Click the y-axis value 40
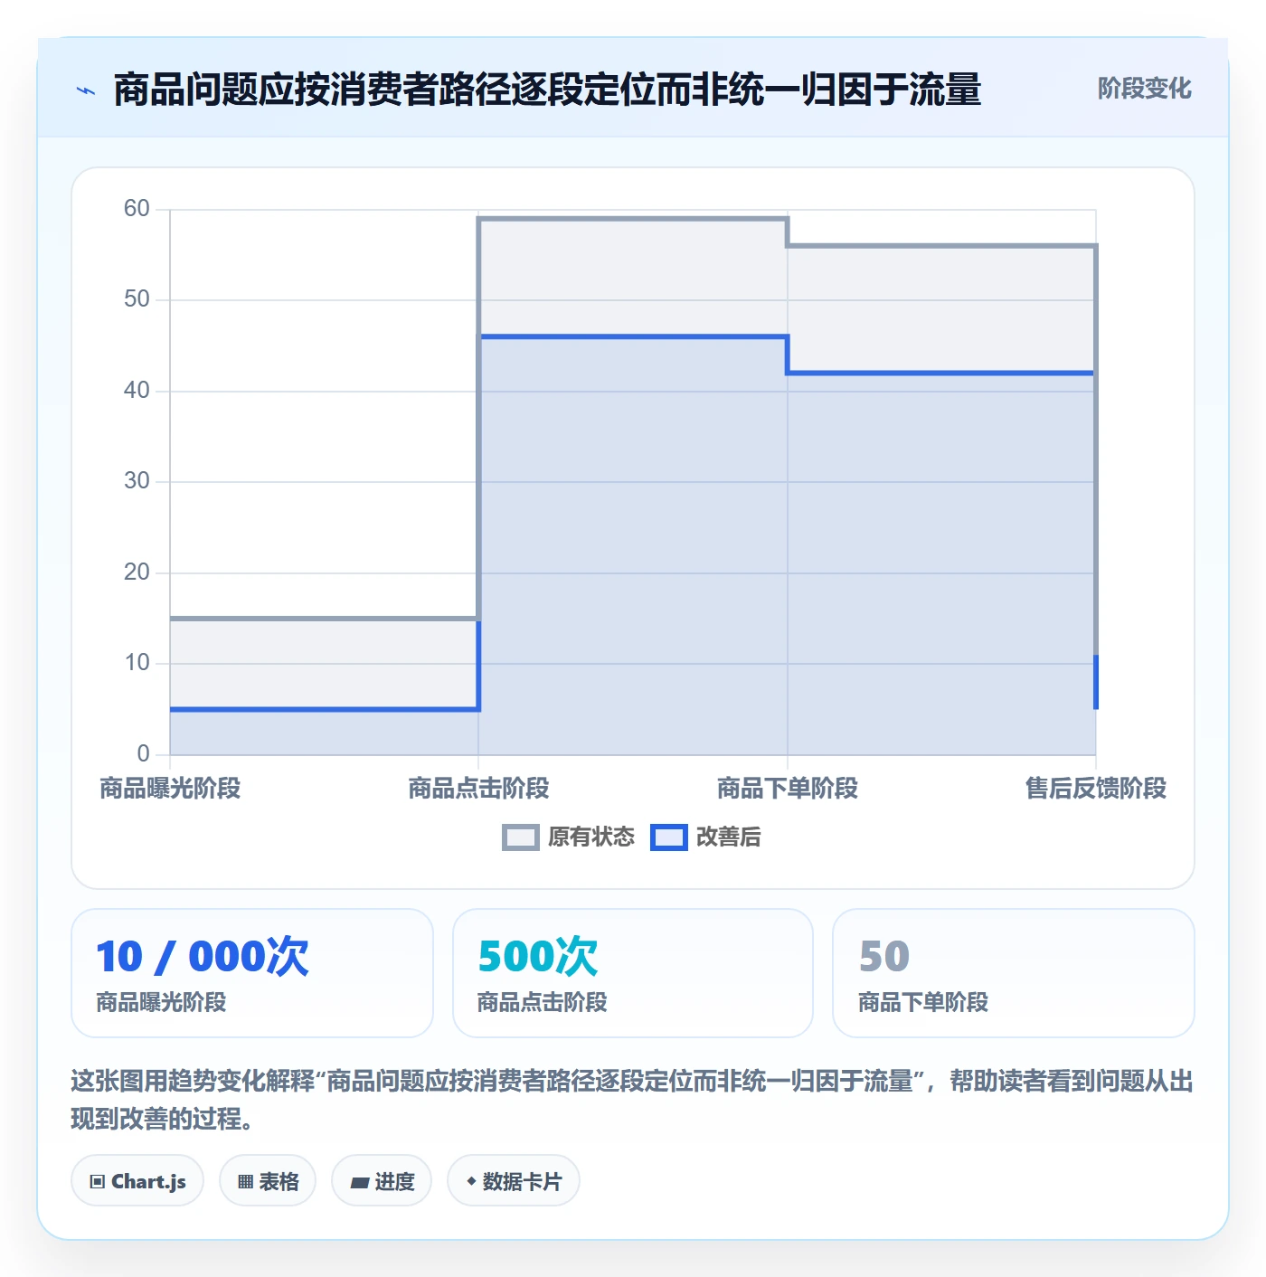 tap(137, 391)
